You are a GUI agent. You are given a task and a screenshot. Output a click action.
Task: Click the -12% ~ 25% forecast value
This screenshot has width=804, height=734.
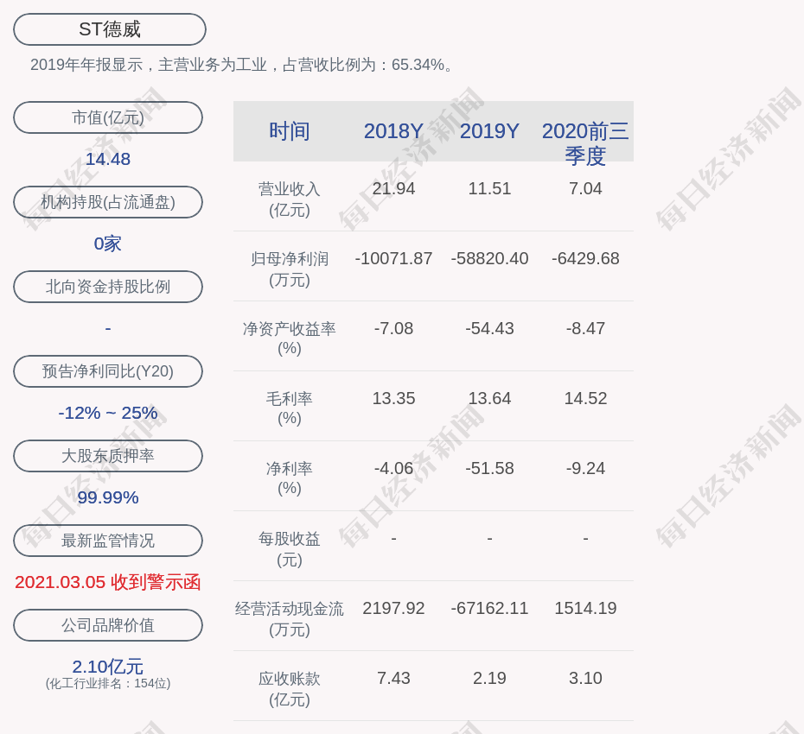coord(108,413)
